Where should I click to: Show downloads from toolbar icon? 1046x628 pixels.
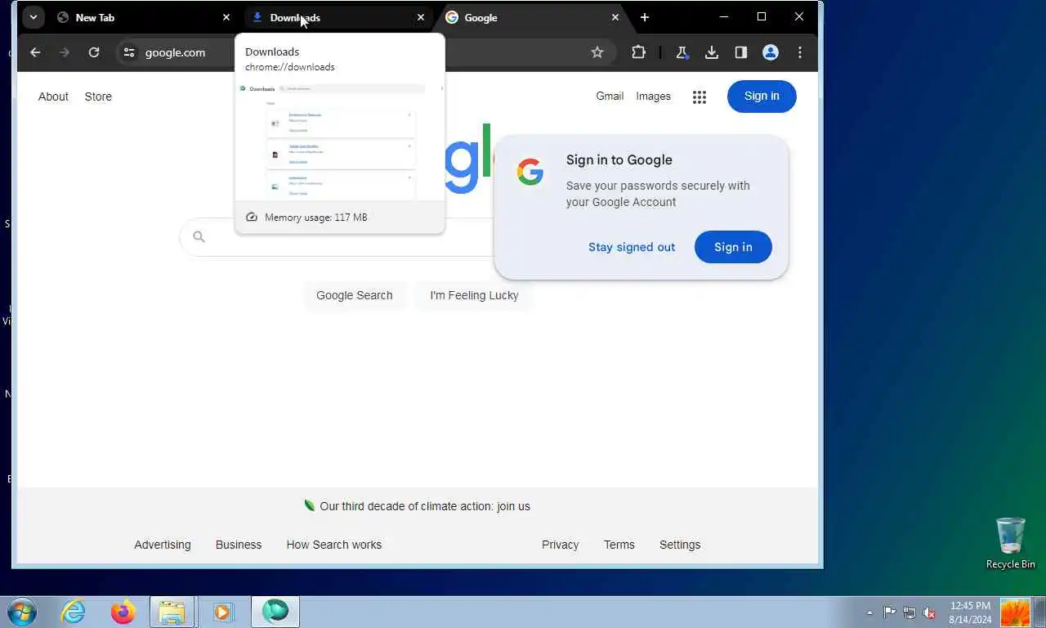point(712,52)
